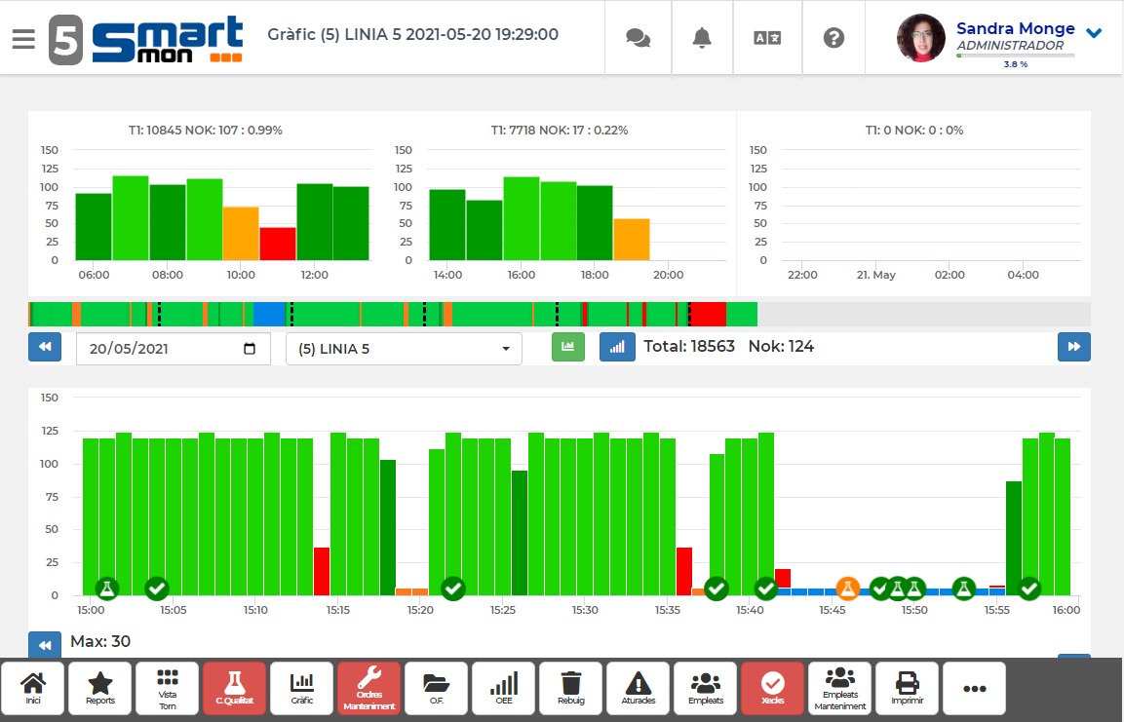Expand the LINIA 5 line selector
The width and height of the screenshot is (1124, 722).
click(x=505, y=348)
